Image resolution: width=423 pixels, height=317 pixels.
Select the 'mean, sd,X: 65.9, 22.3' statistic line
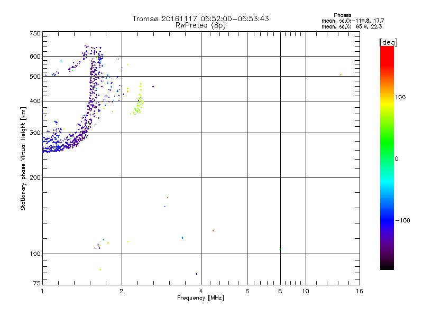click(352, 26)
